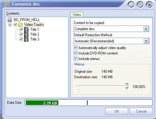This screenshot has width=156, height=119.
Task: Click the film strip icon for Title 1
Action: [26, 30]
